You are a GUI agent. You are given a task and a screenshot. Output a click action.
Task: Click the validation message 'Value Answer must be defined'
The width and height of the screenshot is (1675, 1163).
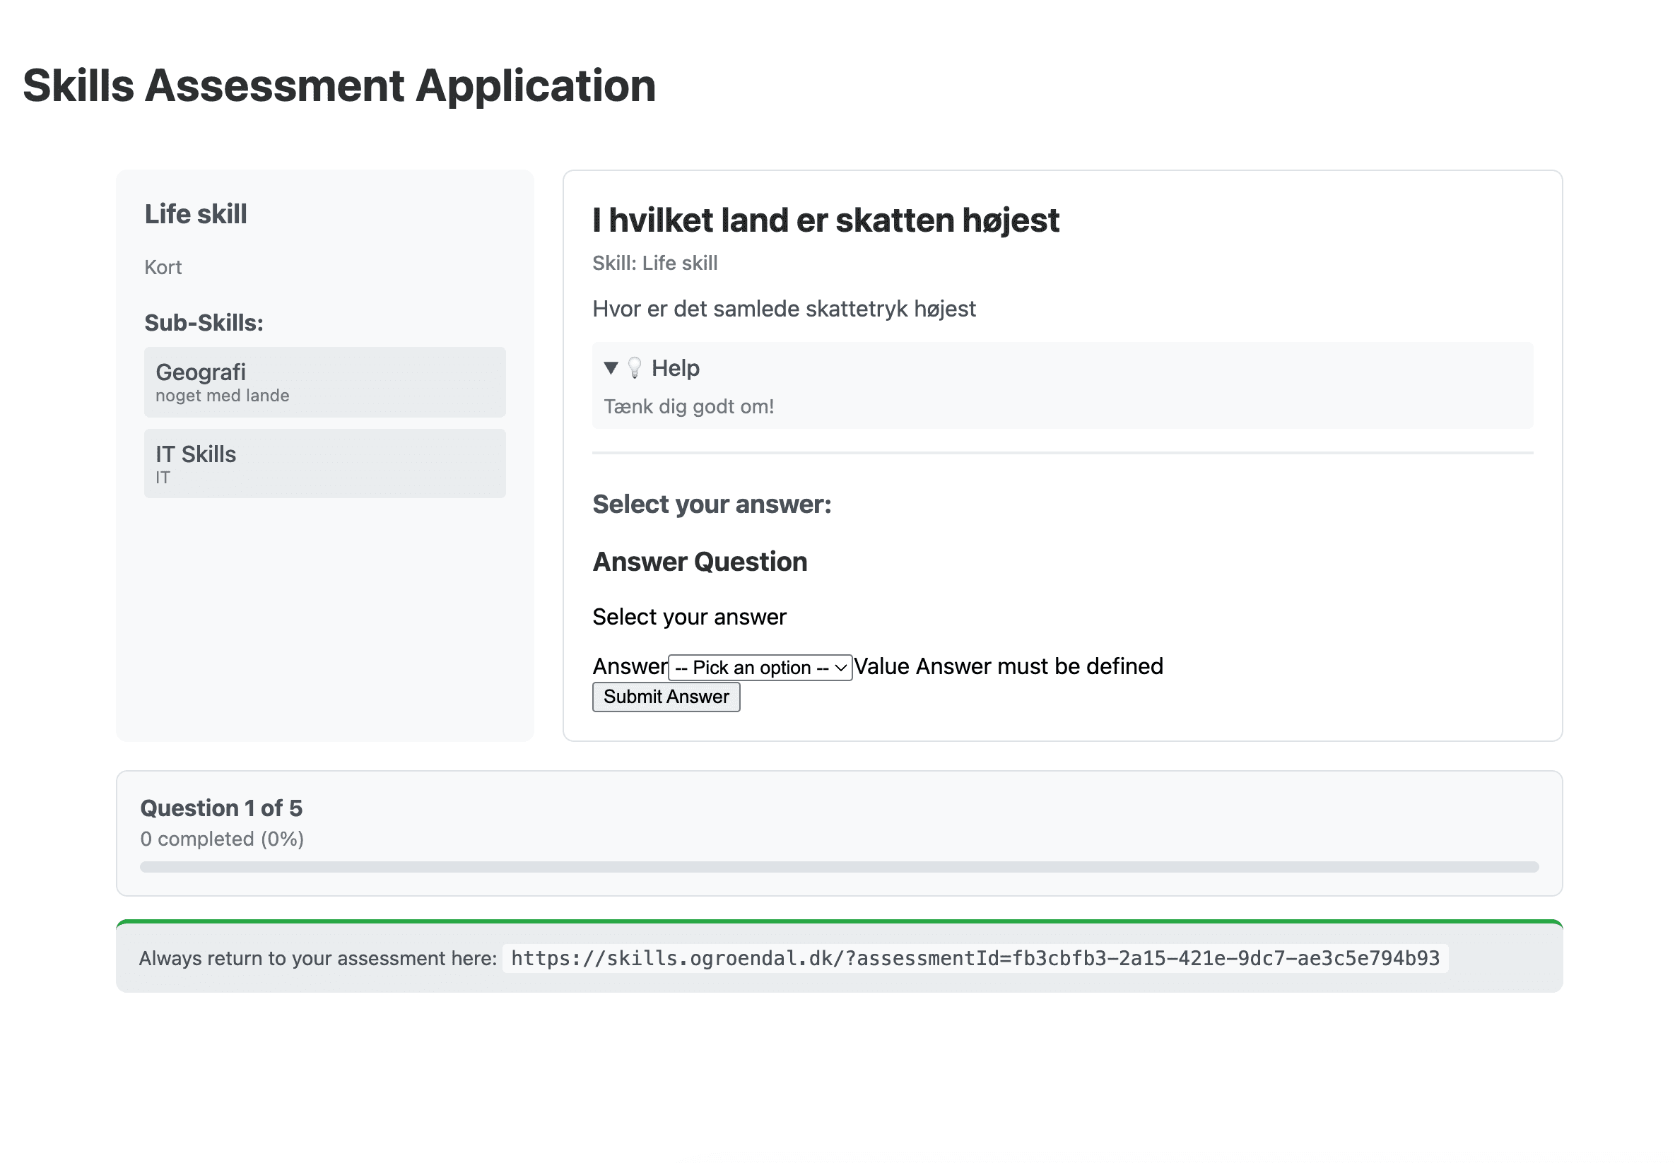(x=1008, y=666)
